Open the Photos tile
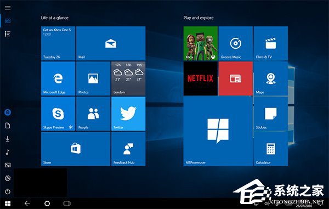The width and height of the screenshot is (329, 209). click(93, 78)
